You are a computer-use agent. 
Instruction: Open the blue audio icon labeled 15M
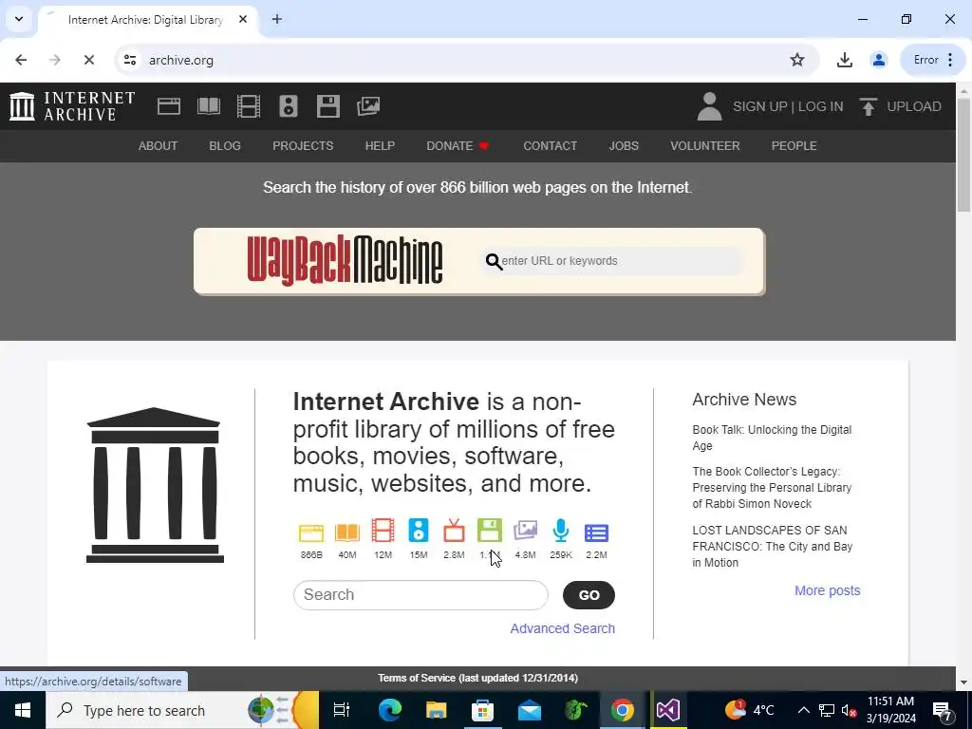(x=419, y=532)
